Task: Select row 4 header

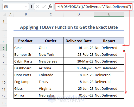Action: point(3,41)
